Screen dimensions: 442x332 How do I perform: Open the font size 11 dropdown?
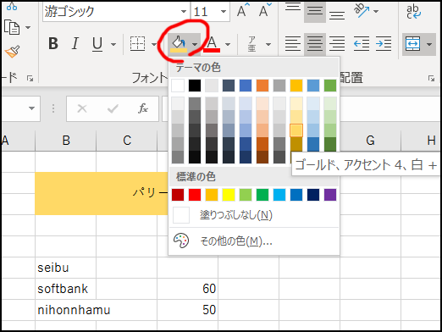224,12
